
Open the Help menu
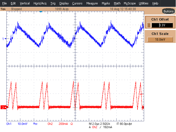[155, 3]
